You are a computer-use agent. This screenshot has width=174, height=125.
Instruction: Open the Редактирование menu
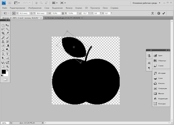click(17, 8)
